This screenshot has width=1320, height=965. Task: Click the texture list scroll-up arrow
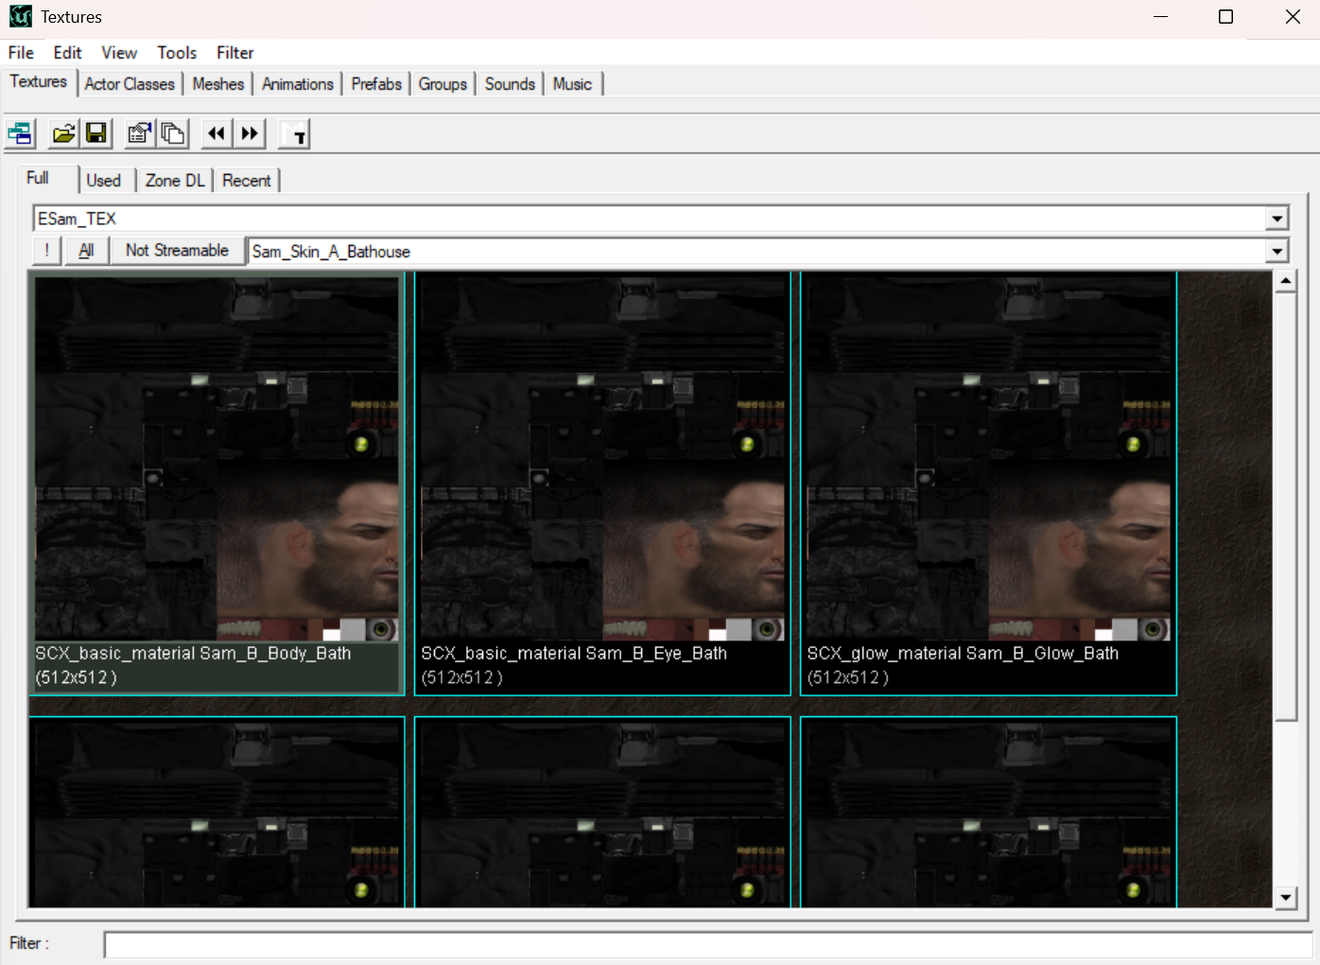click(1285, 282)
